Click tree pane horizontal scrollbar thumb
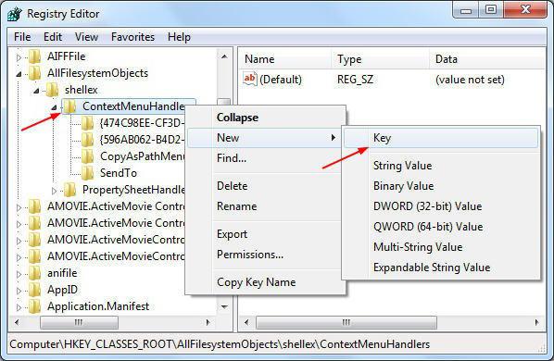Viewport: 554px width, 361px height. pyautogui.click(x=79, y=322)
